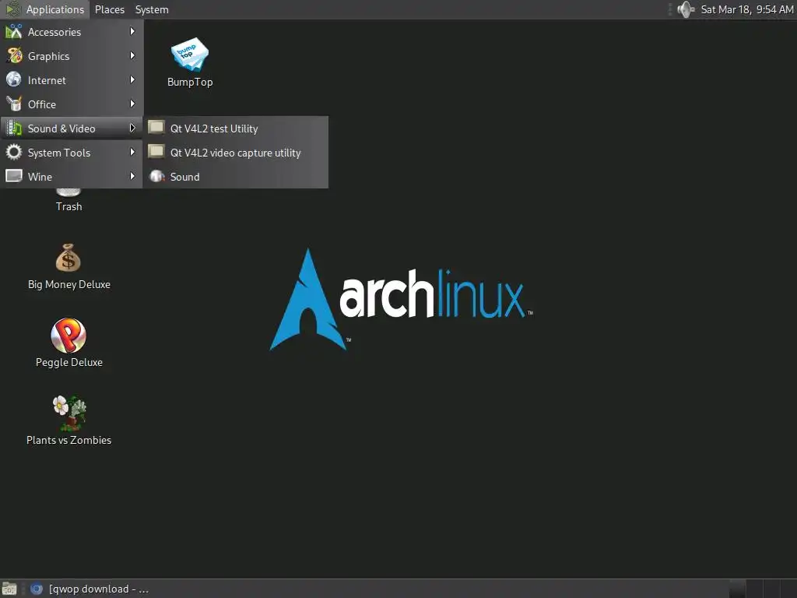This screenshot has height=598, width=797.
Task: Open the Applications menu
Action: coord(45,9)
